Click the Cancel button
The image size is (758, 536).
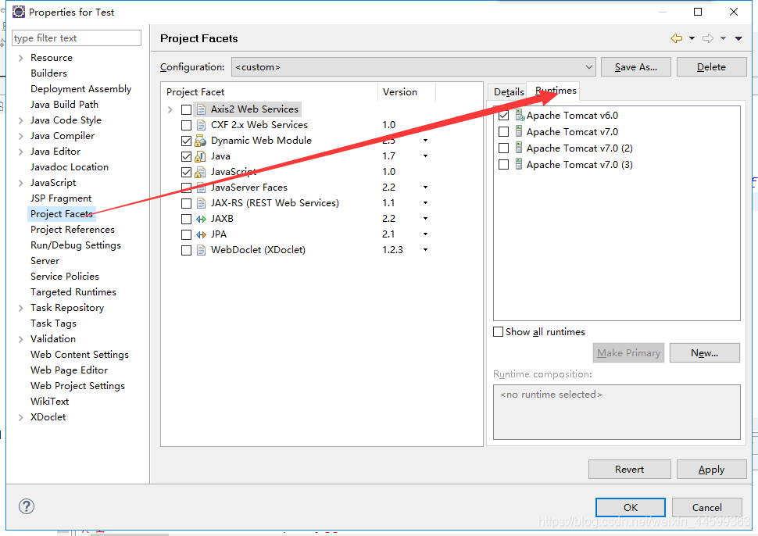(x=706, y=508)
